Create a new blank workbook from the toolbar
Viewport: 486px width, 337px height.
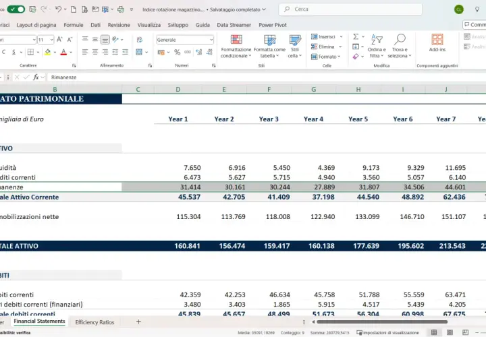tap(74, 9)
